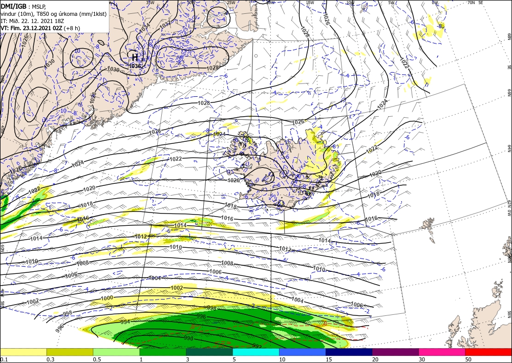The height and width of the screenshot is (363, 512).
Task: Select the 'VT: Fim. 23.12.2021 02Z (+8 h)' line
Action: click(x=40, y=28)
